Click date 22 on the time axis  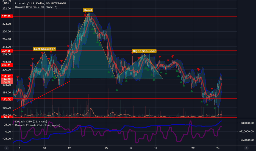[193, 148]
